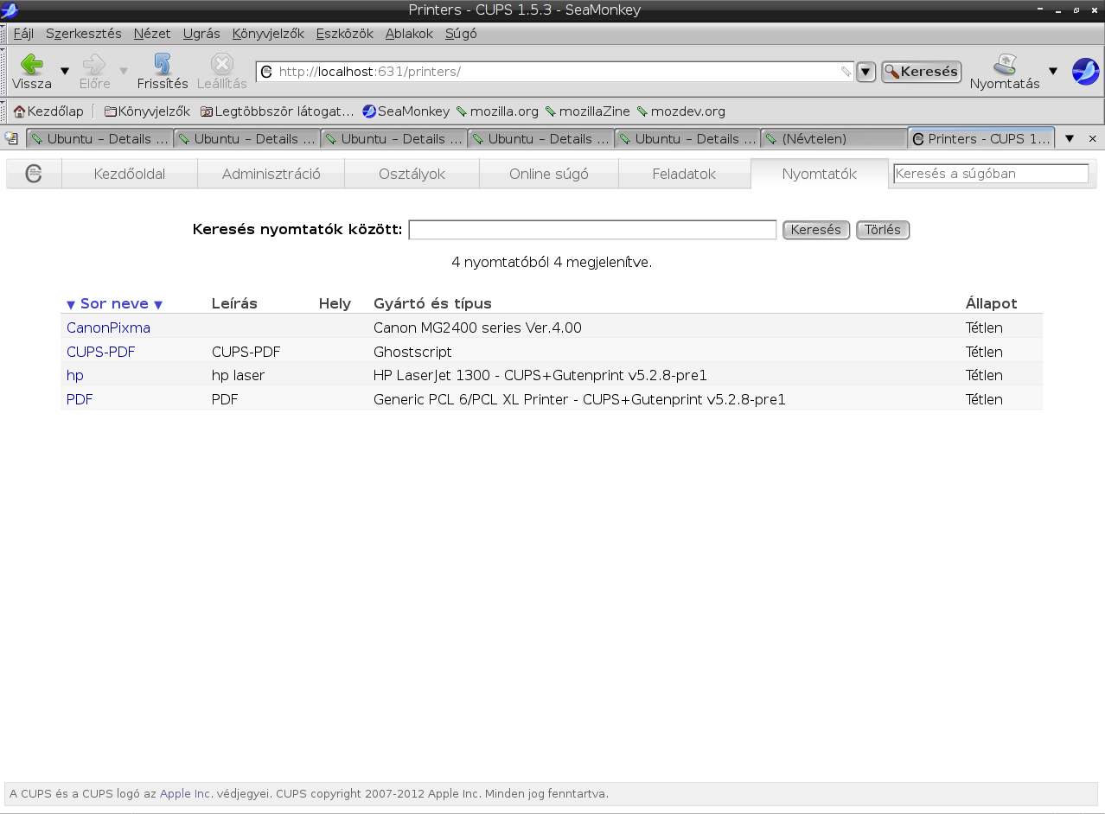Viewport: 1105px width, 814px height.
Task: Go to Online súgó CUPS tab
Action: [x=549, y=174]
